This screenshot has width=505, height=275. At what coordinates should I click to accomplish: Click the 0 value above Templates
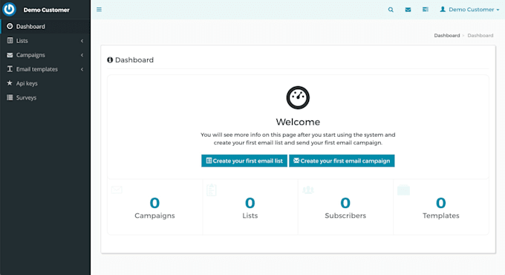441,203
